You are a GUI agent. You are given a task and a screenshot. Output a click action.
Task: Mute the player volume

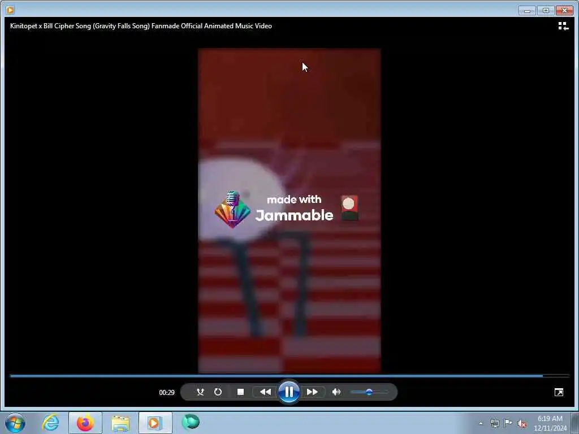tap(336, 392)
